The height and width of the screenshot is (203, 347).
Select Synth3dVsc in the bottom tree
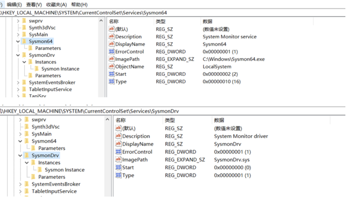coord(46,127)
